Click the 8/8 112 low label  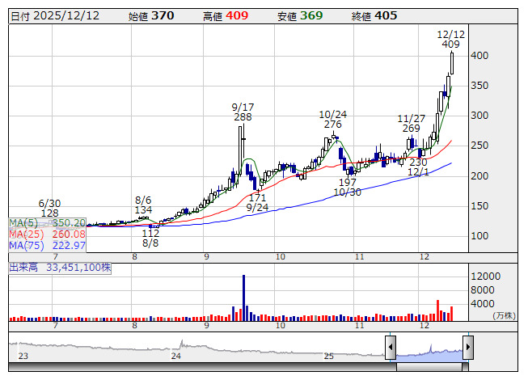tap(150, 237)
